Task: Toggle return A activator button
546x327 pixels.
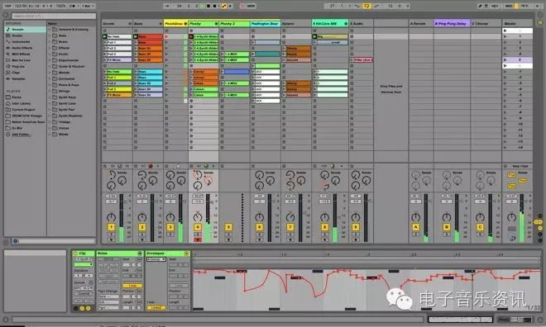Action: tap(415, 227)
